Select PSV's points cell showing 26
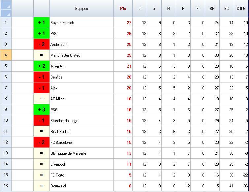Image resolution: width=249 pixels, height=192 pixels. pos(123,34)
